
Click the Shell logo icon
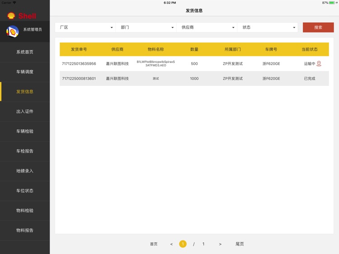11,16
